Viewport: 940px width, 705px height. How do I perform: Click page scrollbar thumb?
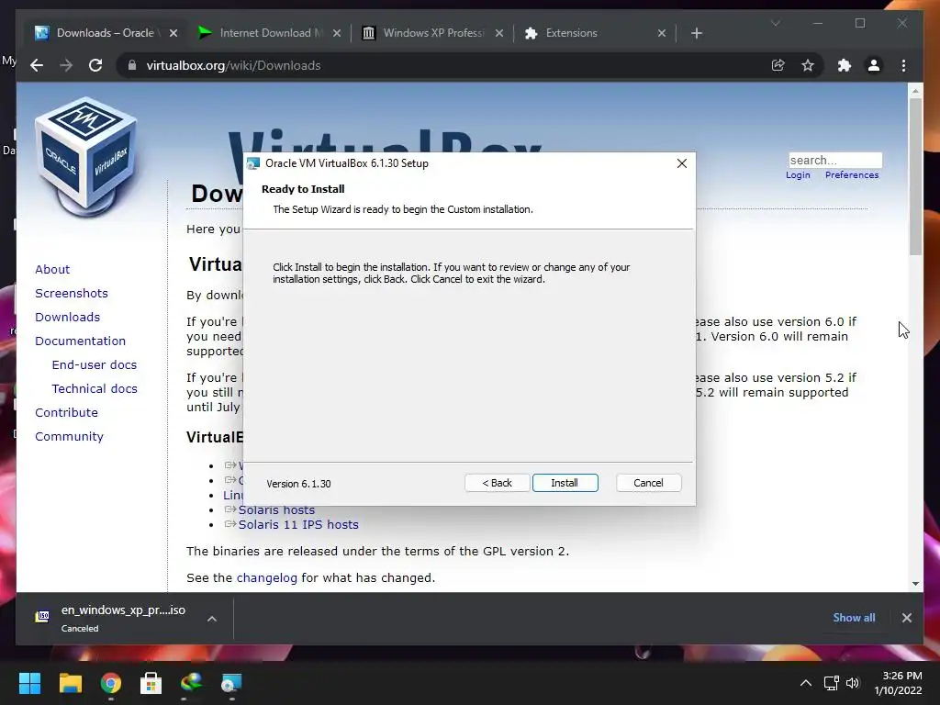(x=915, y=176)
